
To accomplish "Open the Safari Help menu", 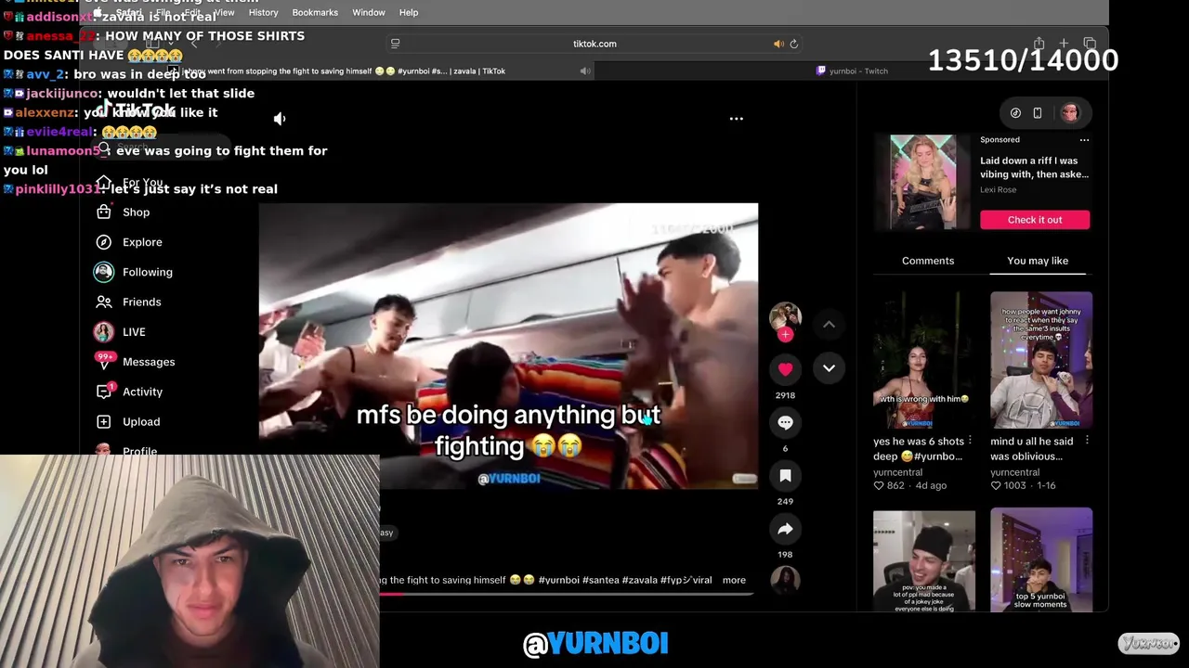I will point(409,12).
